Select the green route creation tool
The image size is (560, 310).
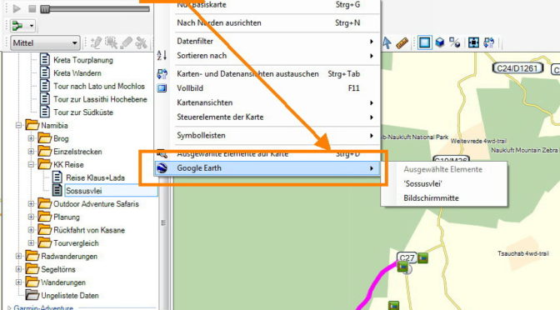pyautogui.click(x=17, y=26)
